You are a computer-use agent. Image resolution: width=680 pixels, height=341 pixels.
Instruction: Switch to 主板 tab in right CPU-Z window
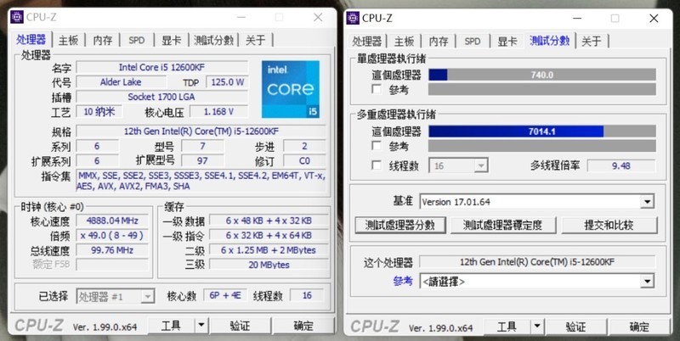(405, 41)
